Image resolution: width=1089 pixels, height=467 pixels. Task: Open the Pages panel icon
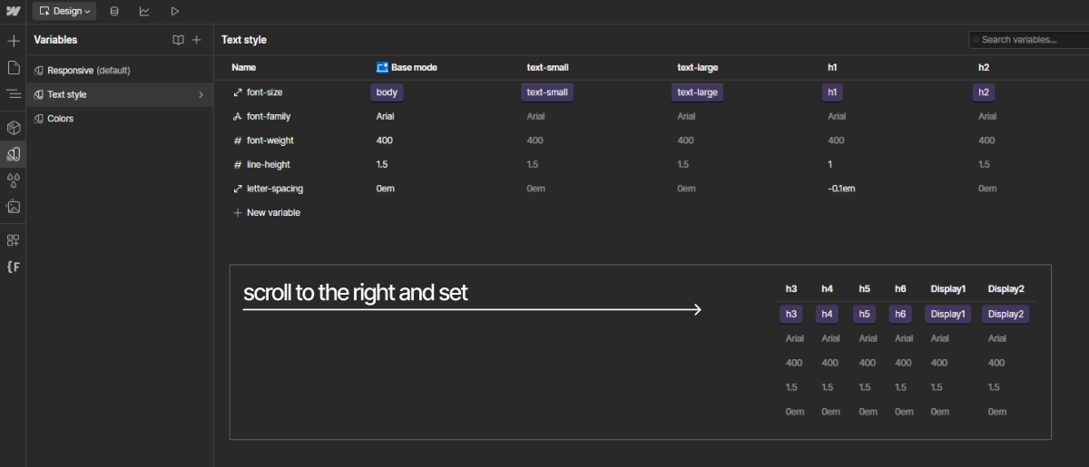pyautogui.click(x=14, y=67)
